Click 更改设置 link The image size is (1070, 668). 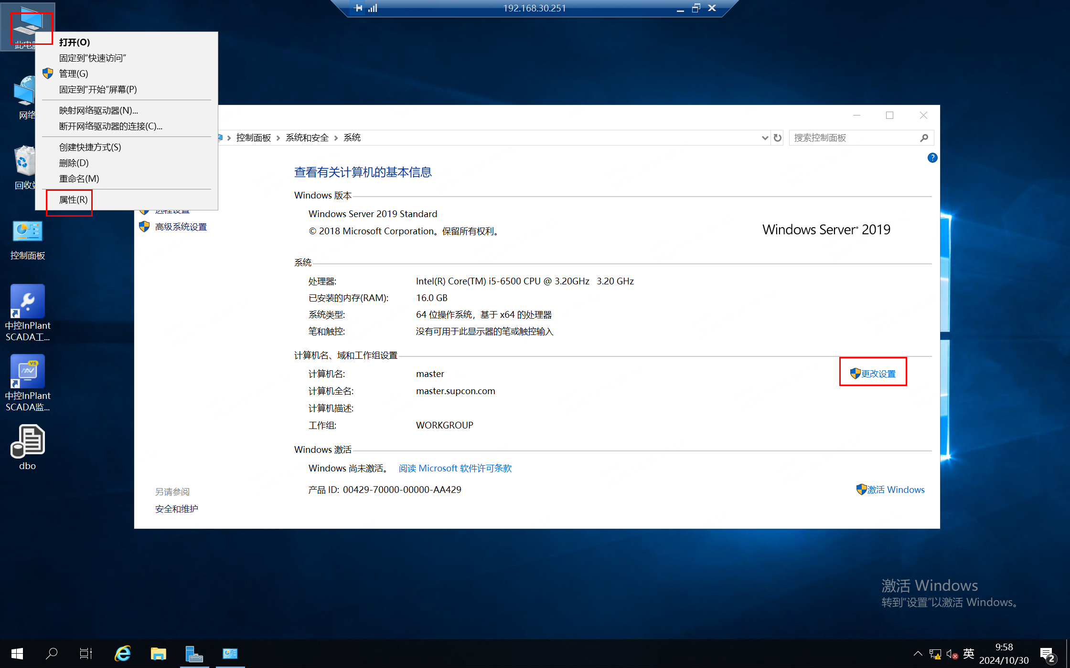point(878,374)
